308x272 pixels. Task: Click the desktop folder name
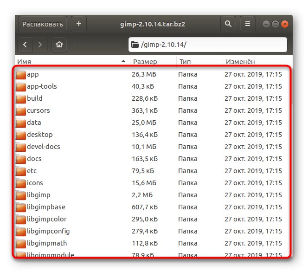pyautogui.click(x=40, y=135)
